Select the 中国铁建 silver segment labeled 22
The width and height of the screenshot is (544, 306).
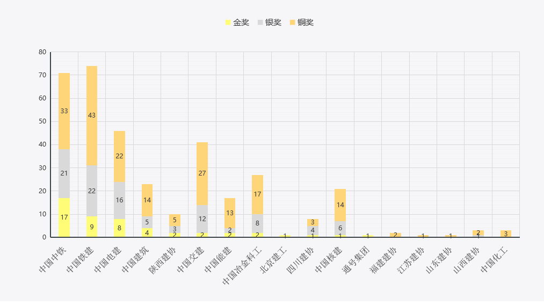(92, 191)
